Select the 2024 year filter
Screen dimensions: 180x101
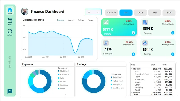[x=169, y=13]
